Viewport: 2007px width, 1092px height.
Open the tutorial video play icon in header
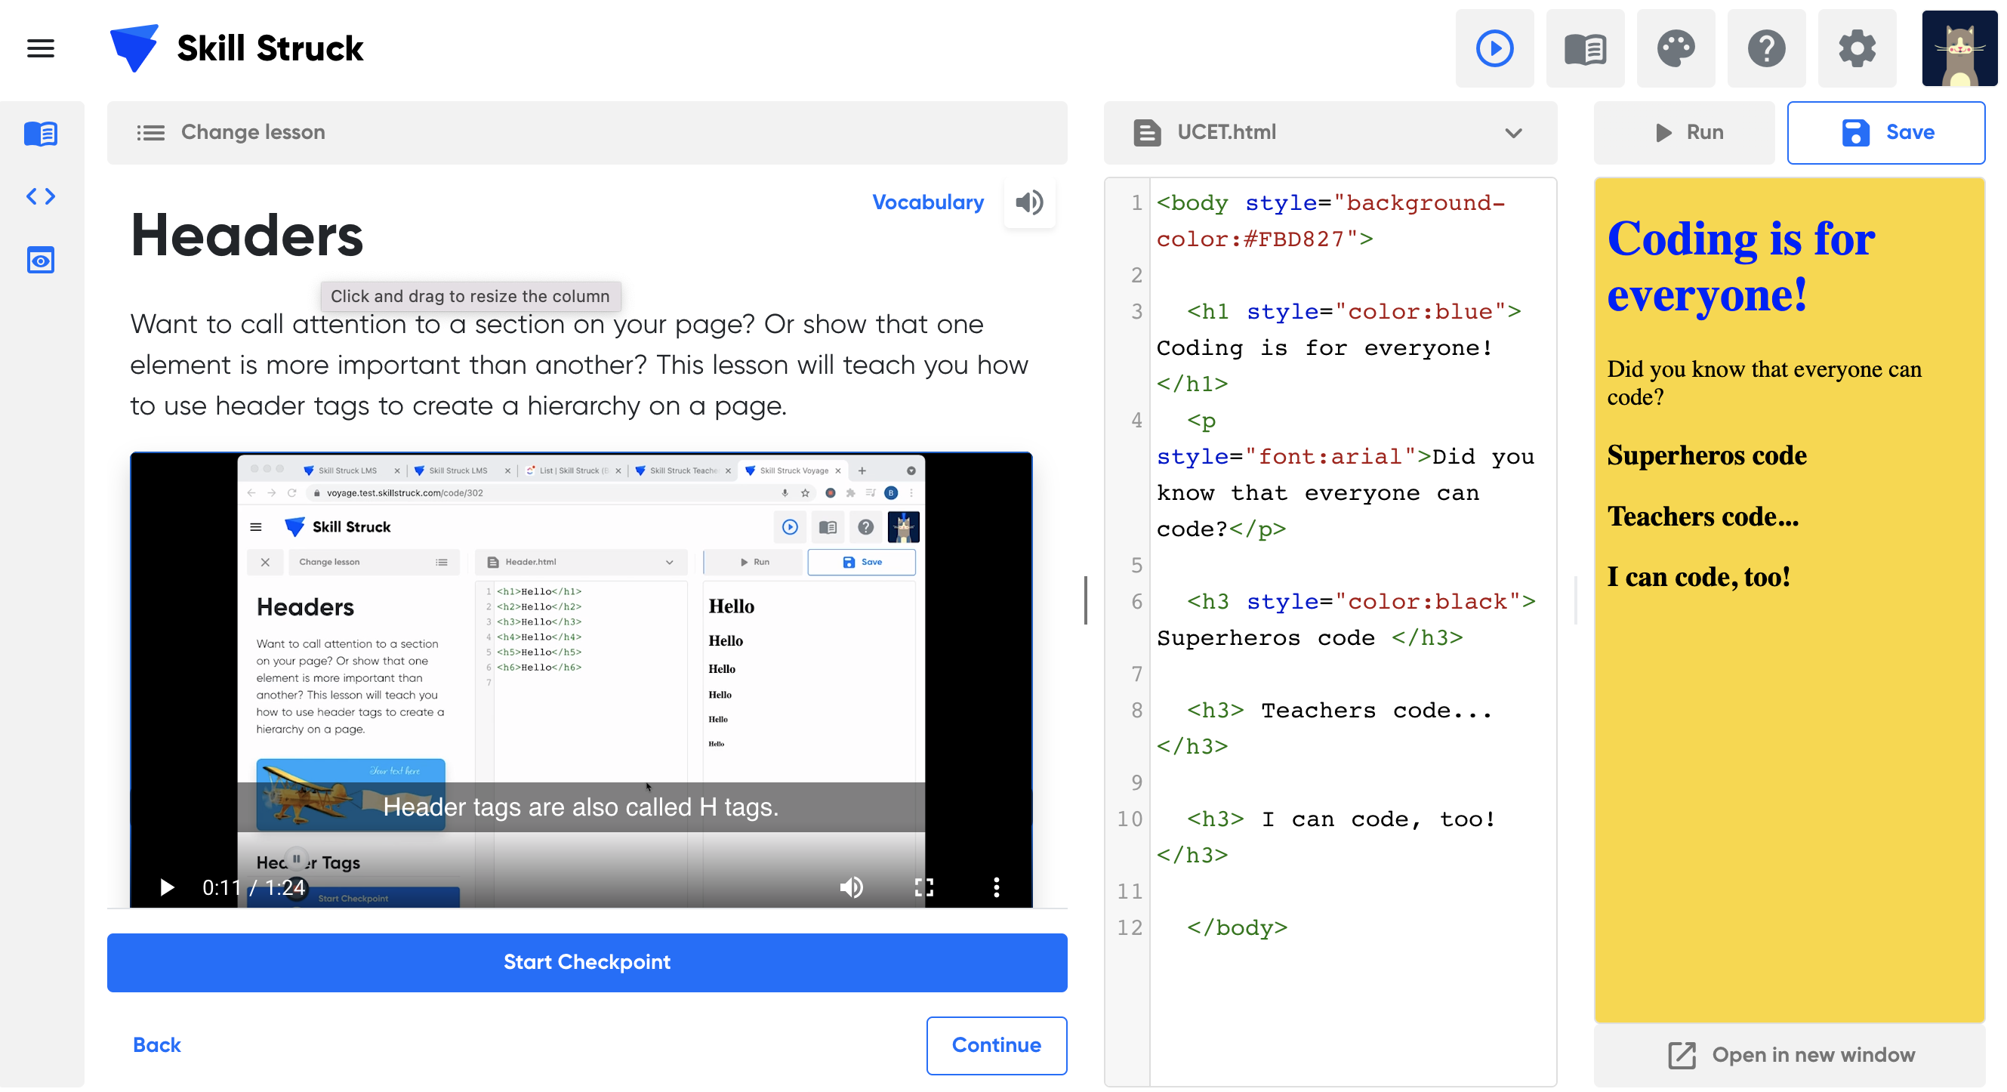pos(1494,48)
